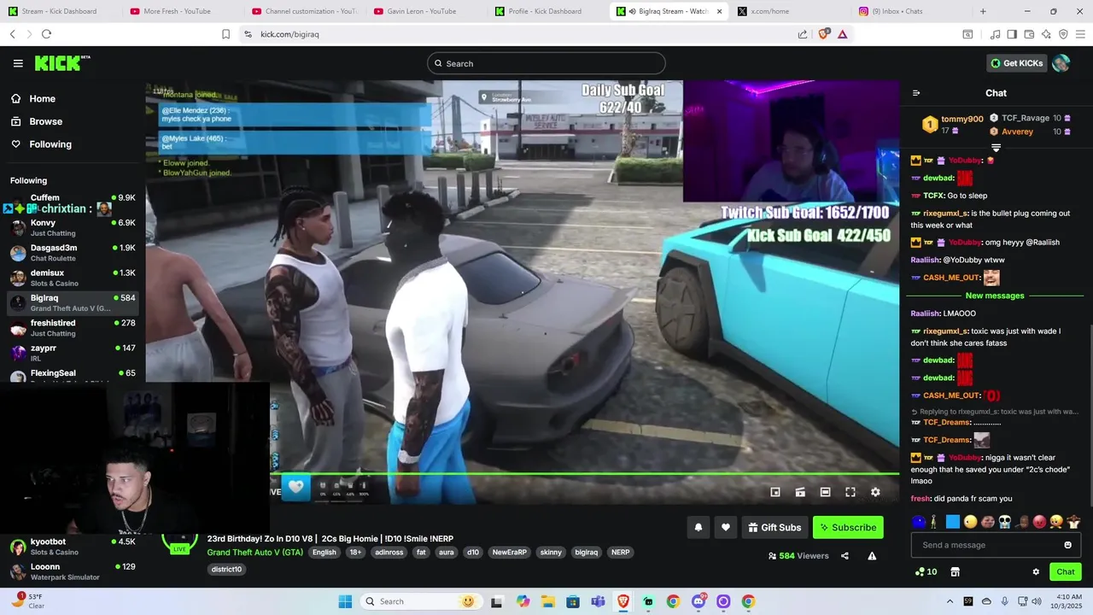Open Brave Wallet icon
This screenshot has width=1093, height=615.
point(1029,34)
